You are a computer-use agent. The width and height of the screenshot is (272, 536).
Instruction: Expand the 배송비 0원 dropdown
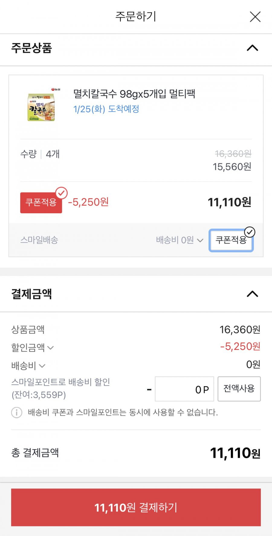pyautogui.click(x=180, y=240)
